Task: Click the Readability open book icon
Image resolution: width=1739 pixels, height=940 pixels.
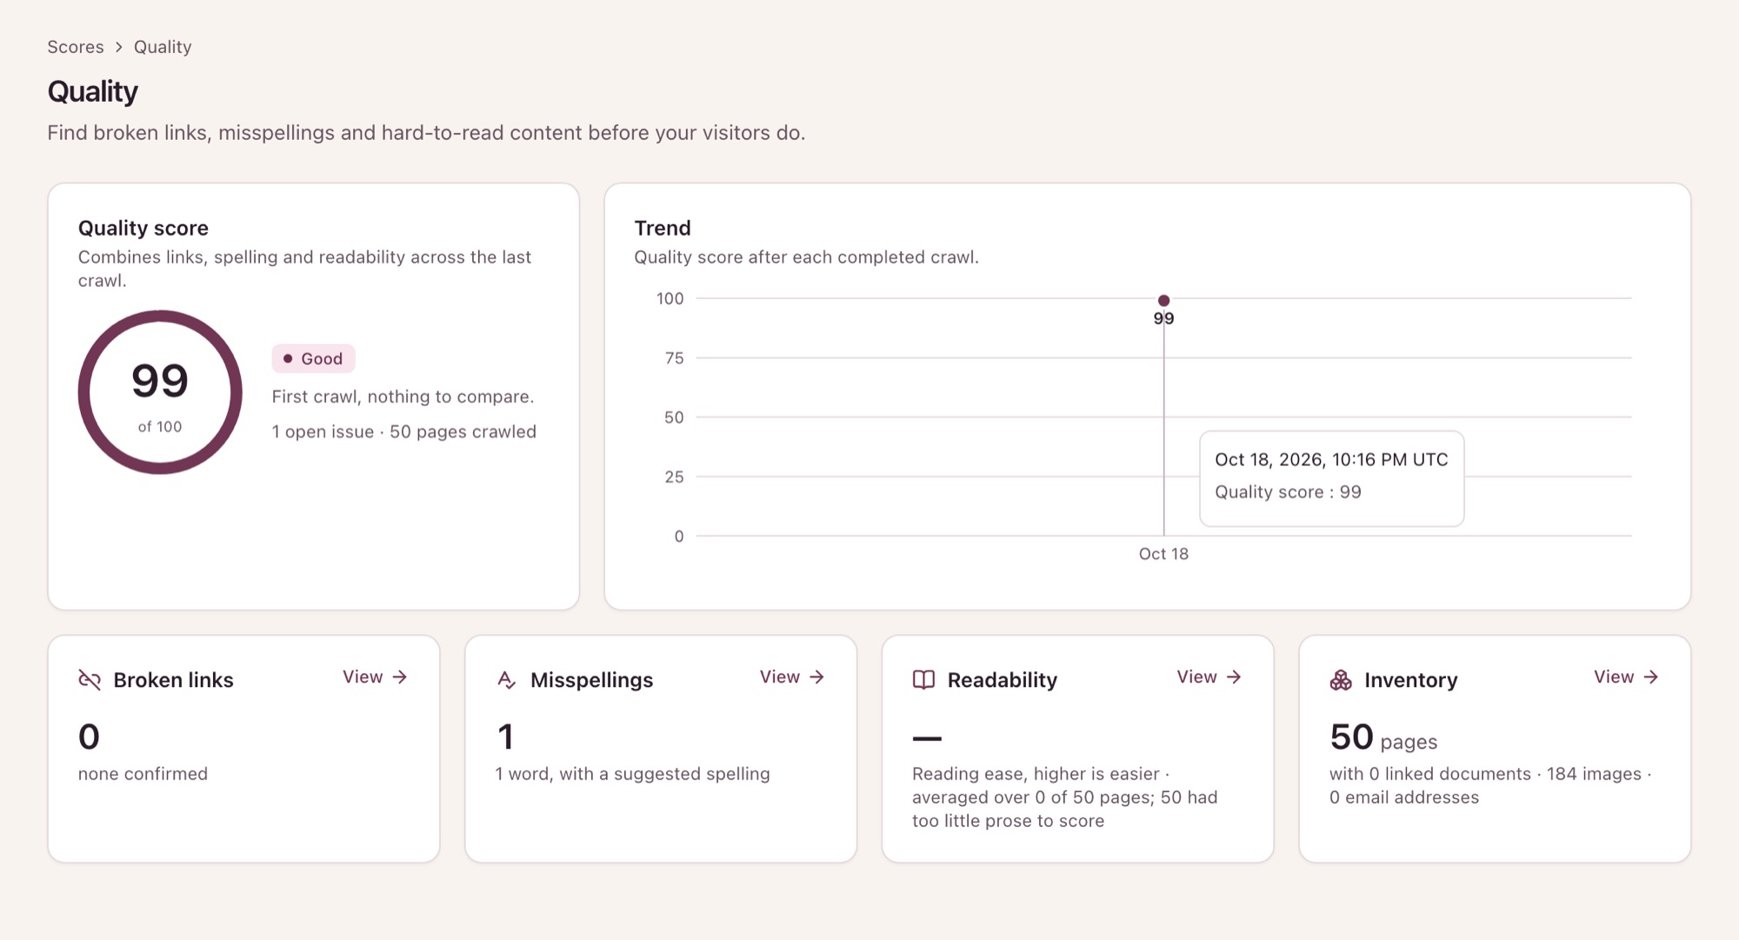Action: coord(923,680)
